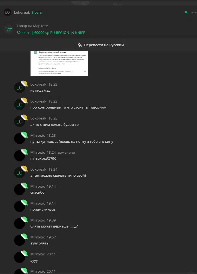Open Mirroxix's avatar beside "спасибо" message
Image resolution: width=197 pixels, height=274 pixels.
point(20,190)
